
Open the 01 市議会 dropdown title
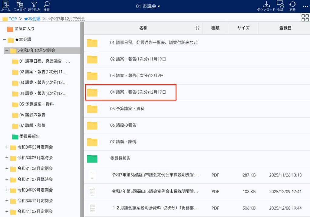[x=148, y=6]
